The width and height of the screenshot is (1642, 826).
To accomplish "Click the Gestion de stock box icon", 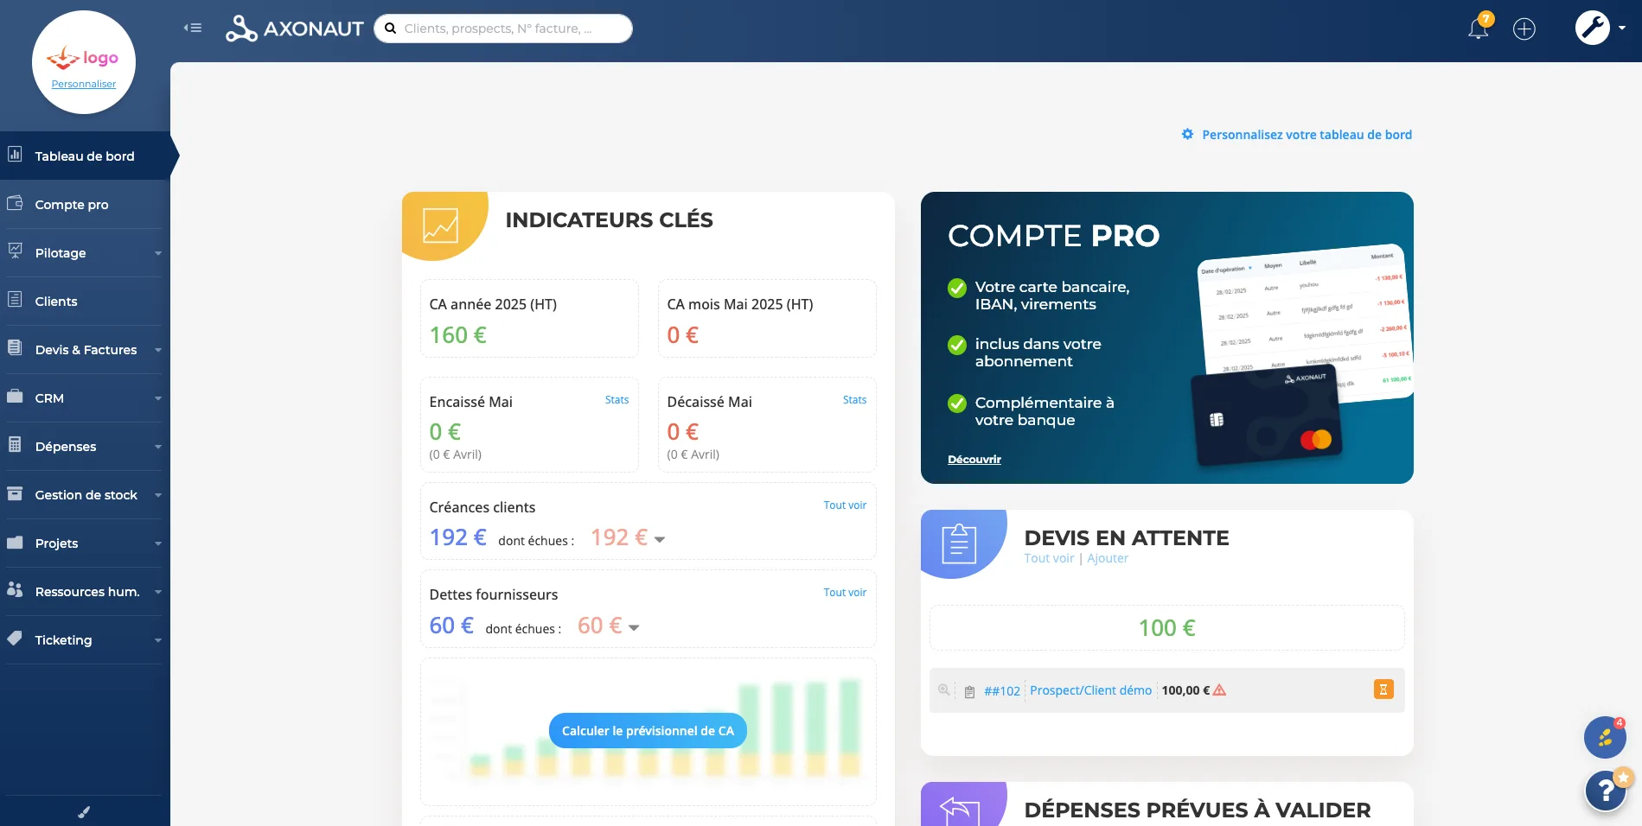I will click(x=15, y=493).
